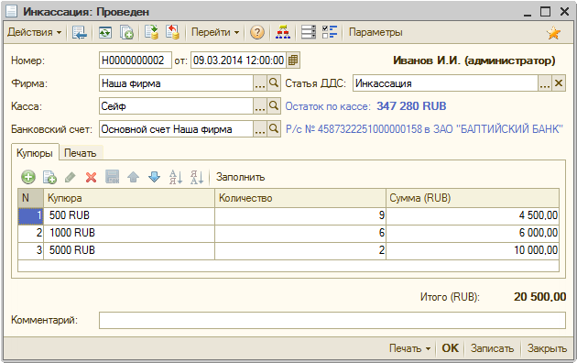
Task: Click the copy row icon in table toolbar
Action: [49, 177]
